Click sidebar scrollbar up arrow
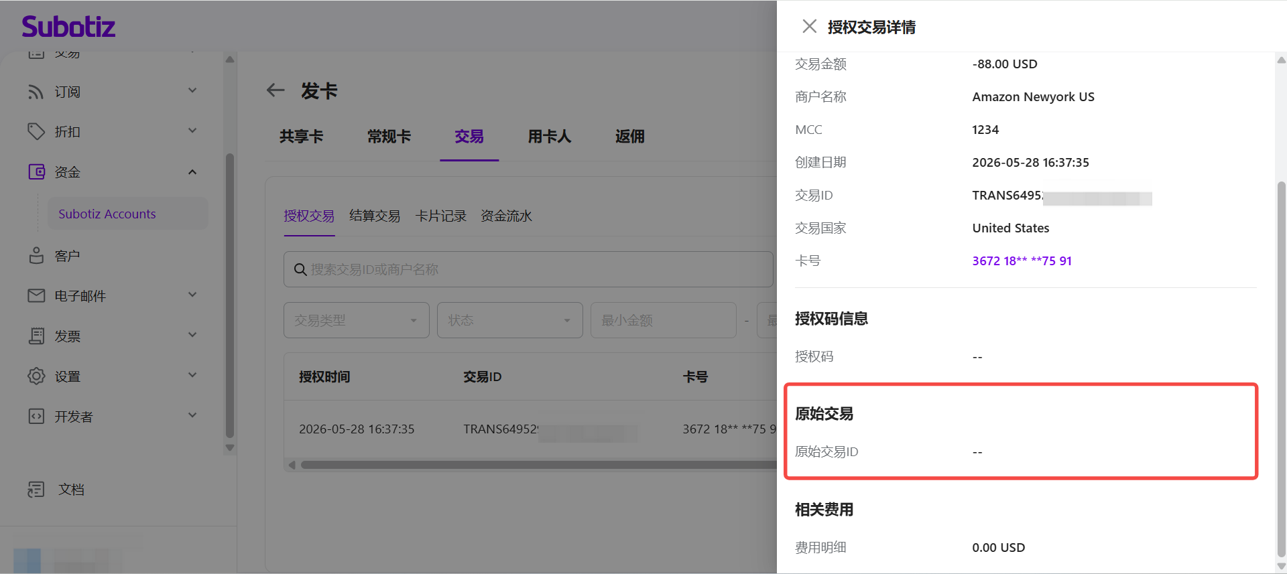 (x=230, y=59)
